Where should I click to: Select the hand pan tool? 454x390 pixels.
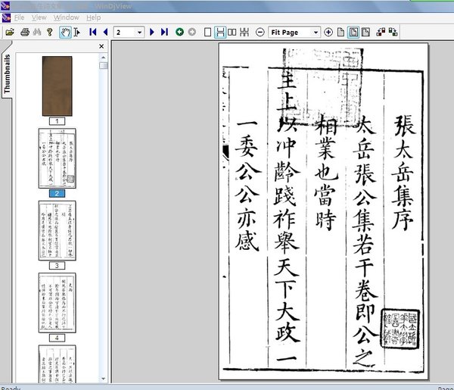65,33
